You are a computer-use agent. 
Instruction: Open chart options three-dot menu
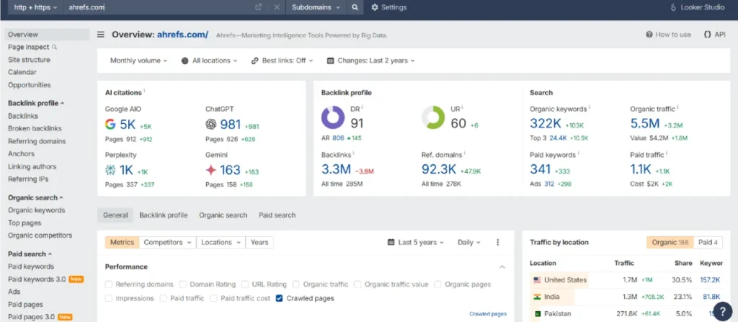tap(498, 243)
